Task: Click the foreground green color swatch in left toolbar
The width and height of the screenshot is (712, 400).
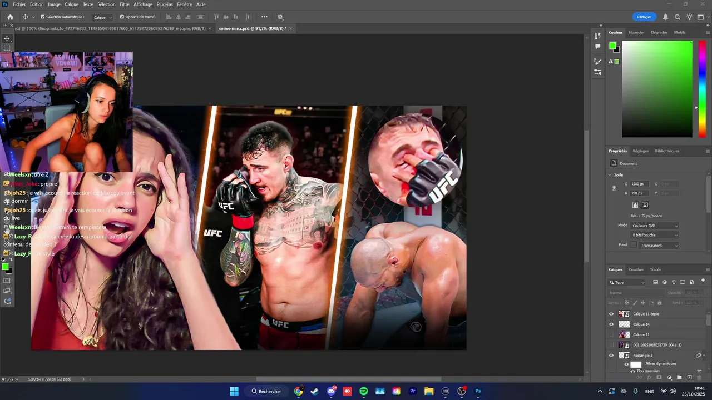Action: pos(5,267)
